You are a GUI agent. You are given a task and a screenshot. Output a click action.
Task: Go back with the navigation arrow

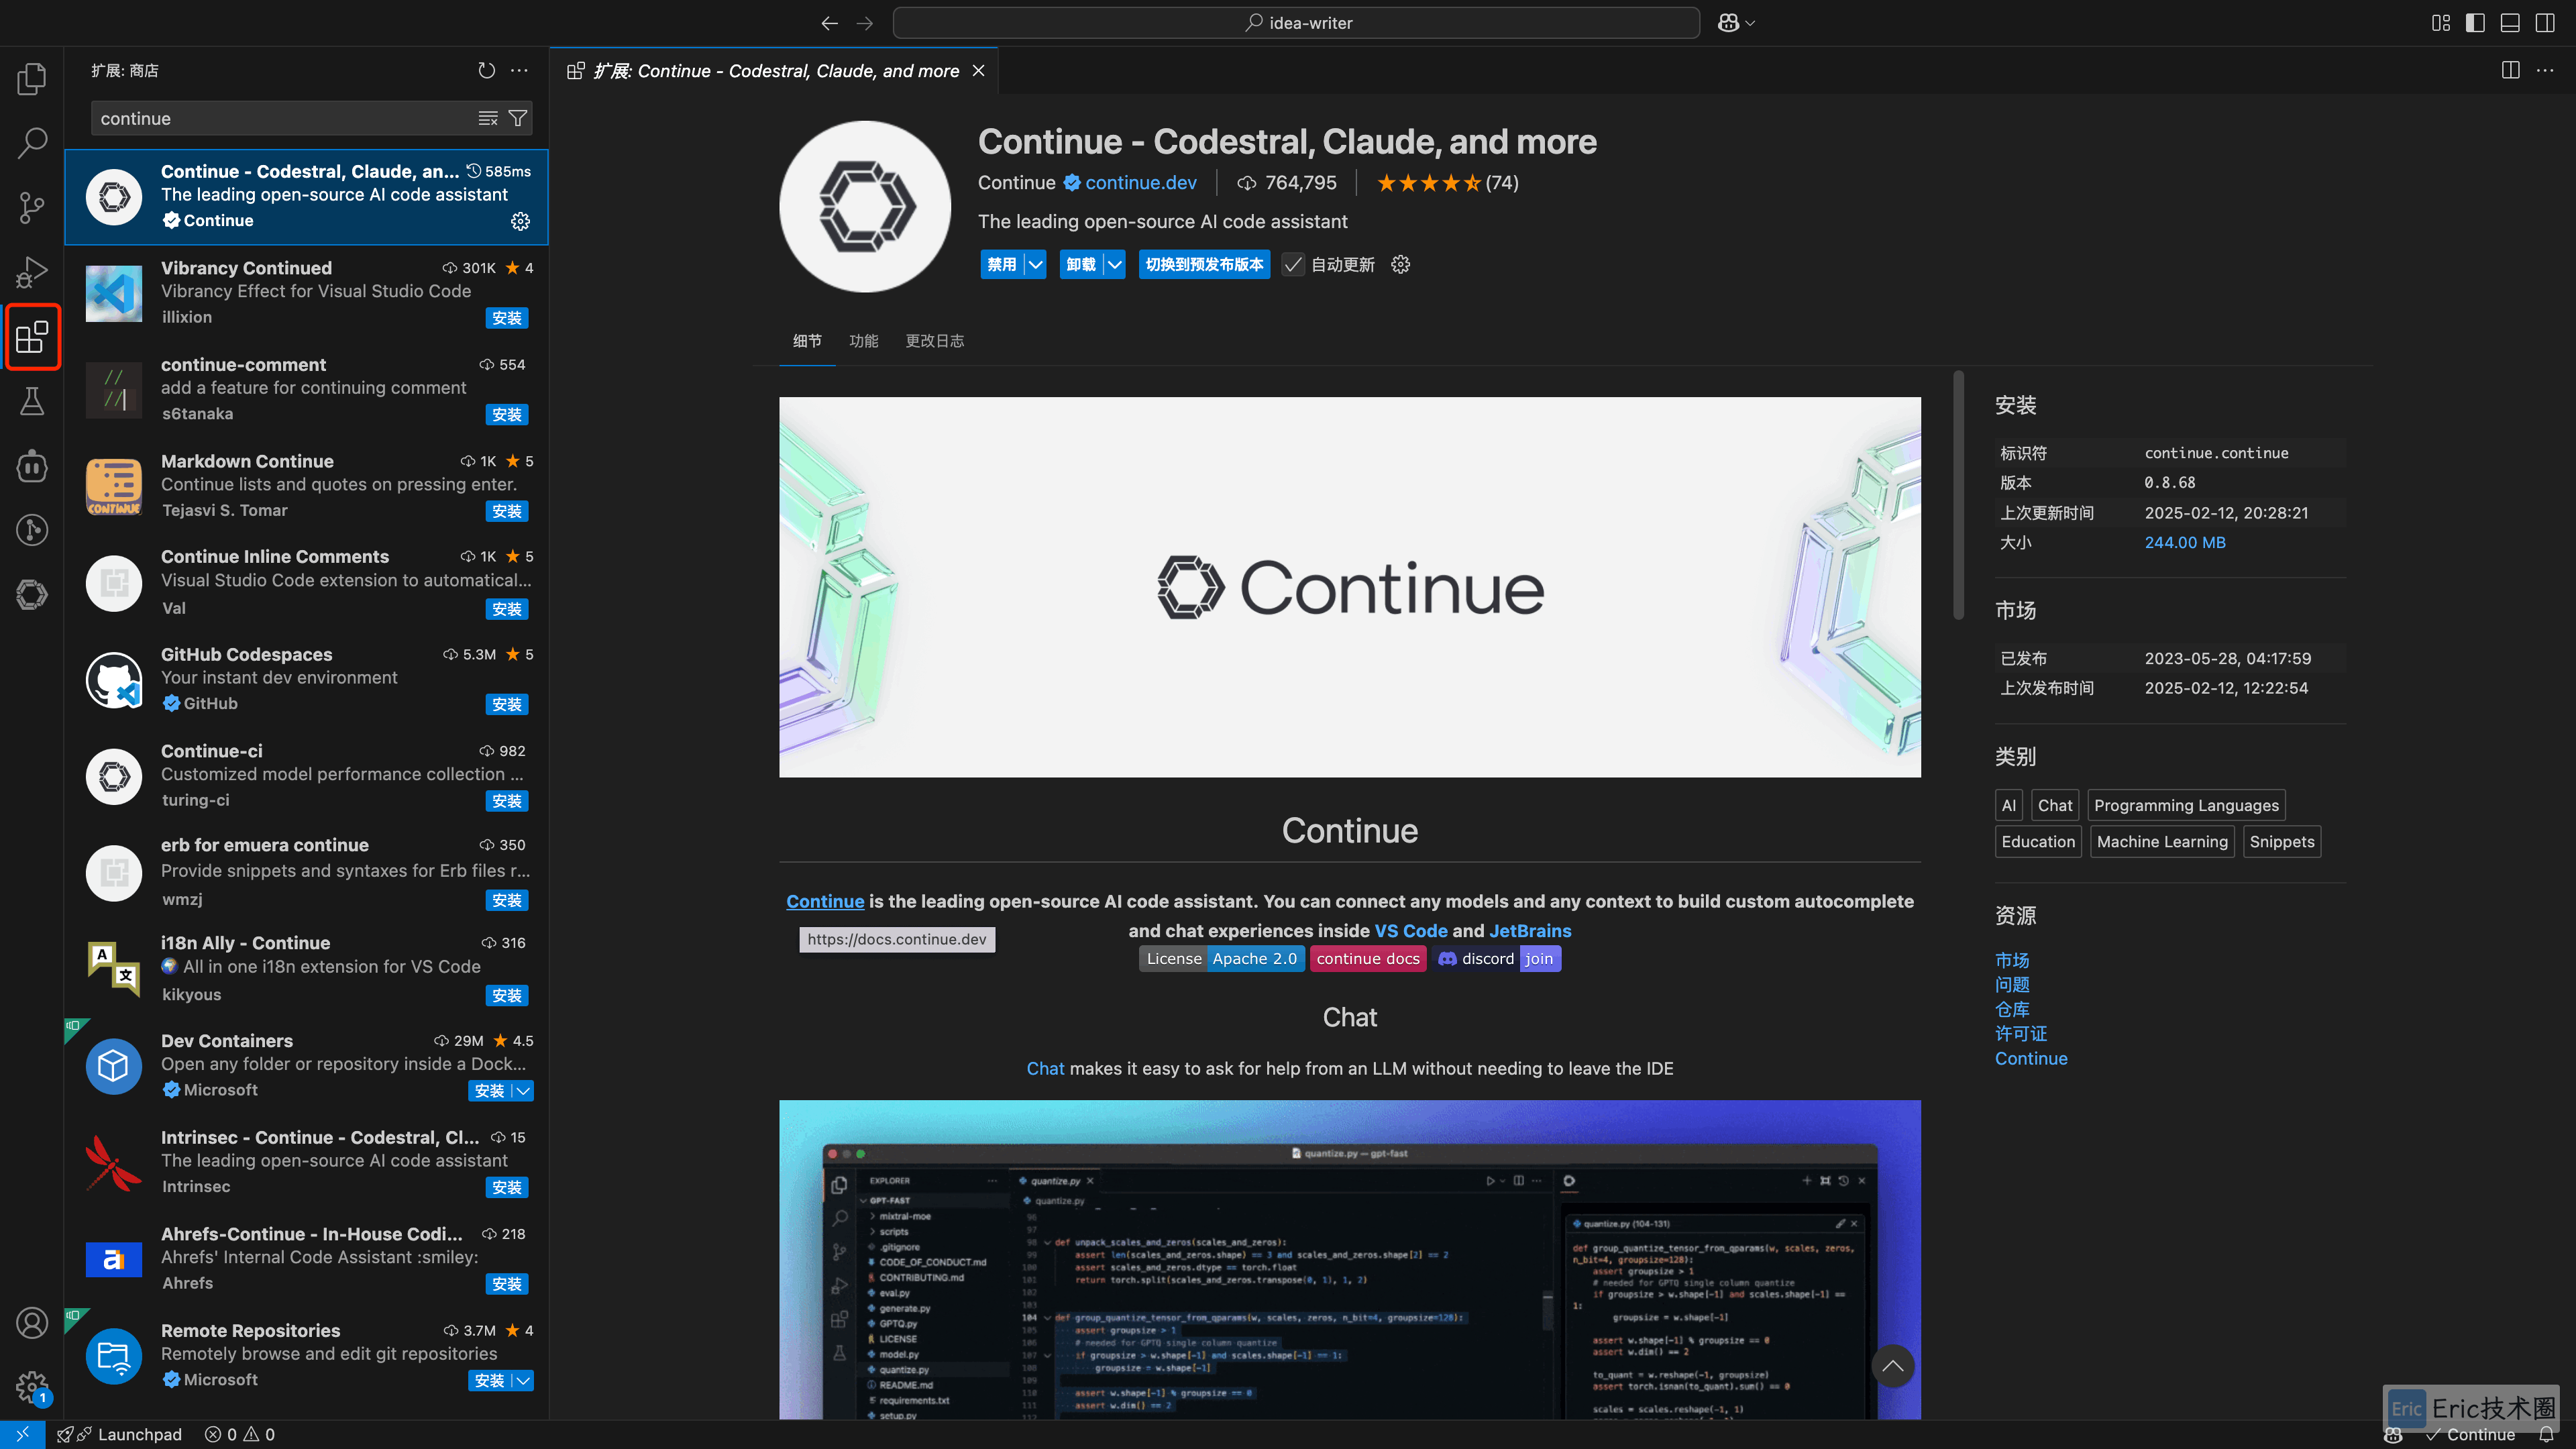click(829, 23)
